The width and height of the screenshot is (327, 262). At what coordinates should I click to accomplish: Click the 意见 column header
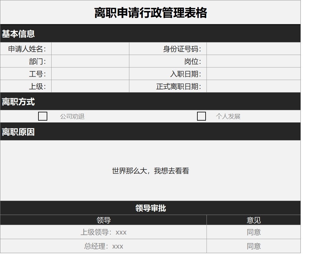pyautogui.click(x=254, y=220)
